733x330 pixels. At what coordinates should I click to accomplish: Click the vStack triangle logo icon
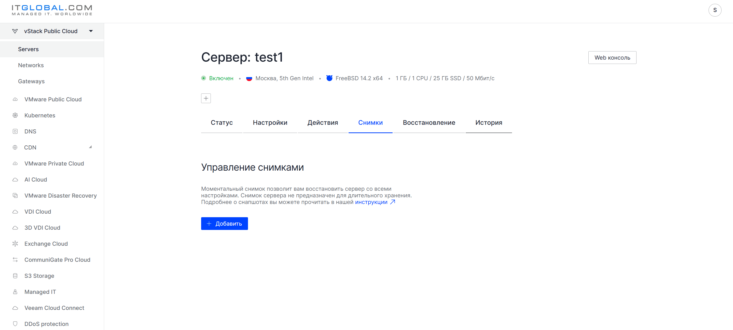tap(15, 31)
